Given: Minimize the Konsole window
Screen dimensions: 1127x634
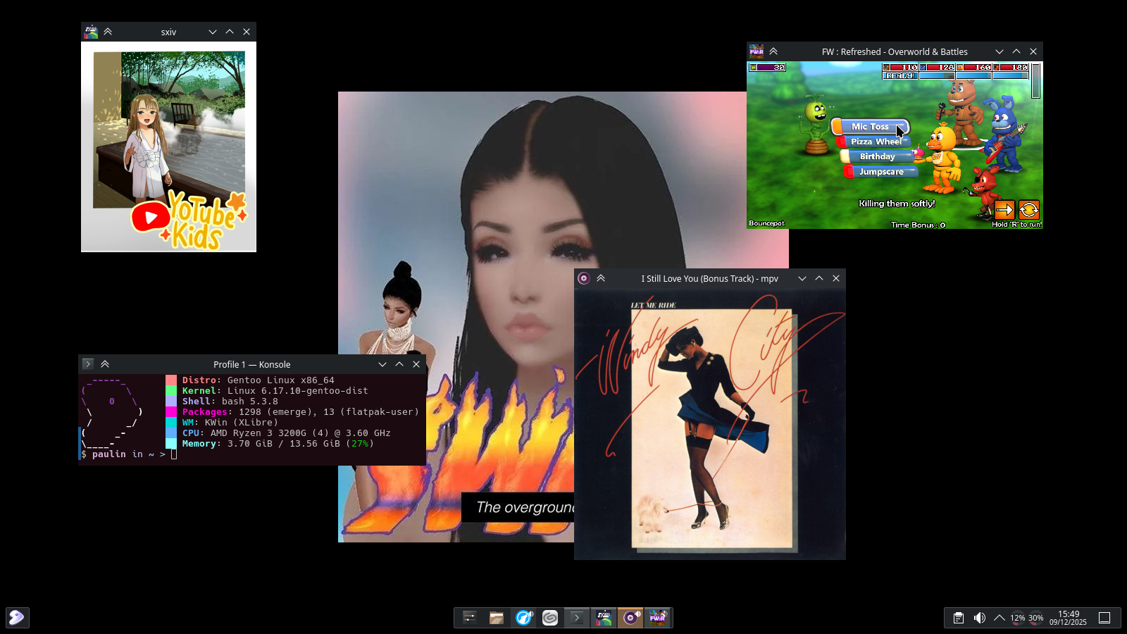Looking at the screenshot, I should [382, 364].
